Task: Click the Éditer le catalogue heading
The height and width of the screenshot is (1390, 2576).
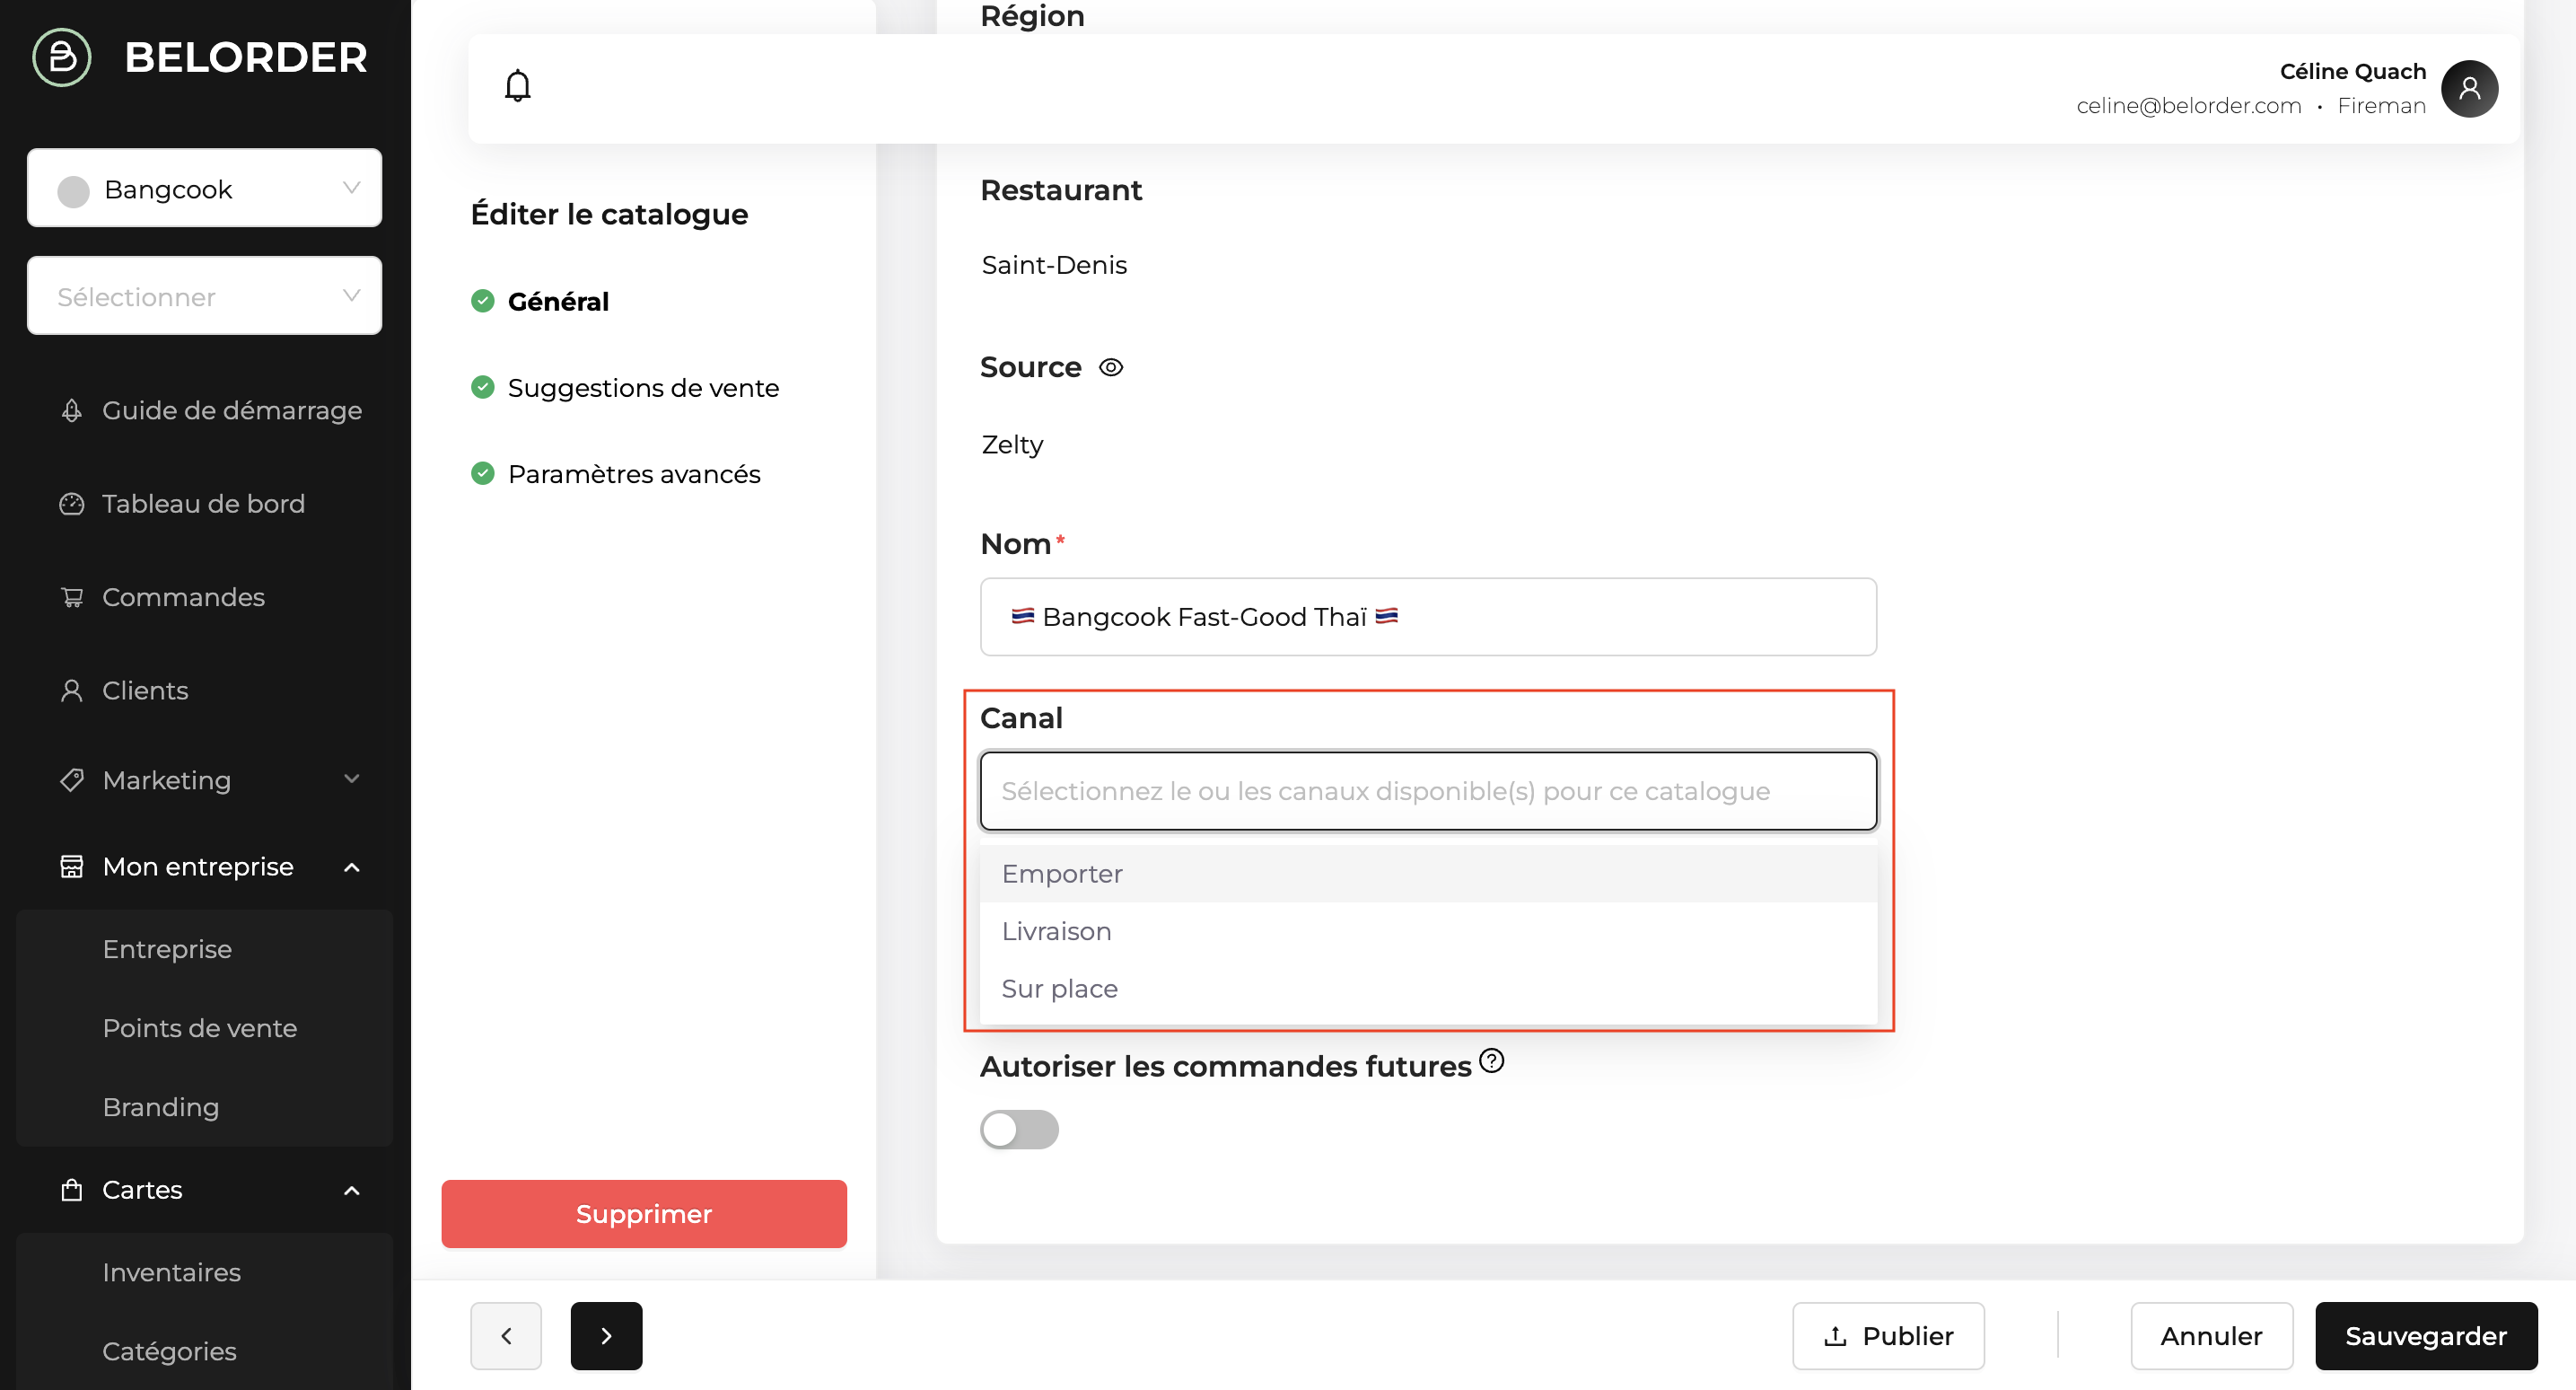Action: tap(609, 214)
